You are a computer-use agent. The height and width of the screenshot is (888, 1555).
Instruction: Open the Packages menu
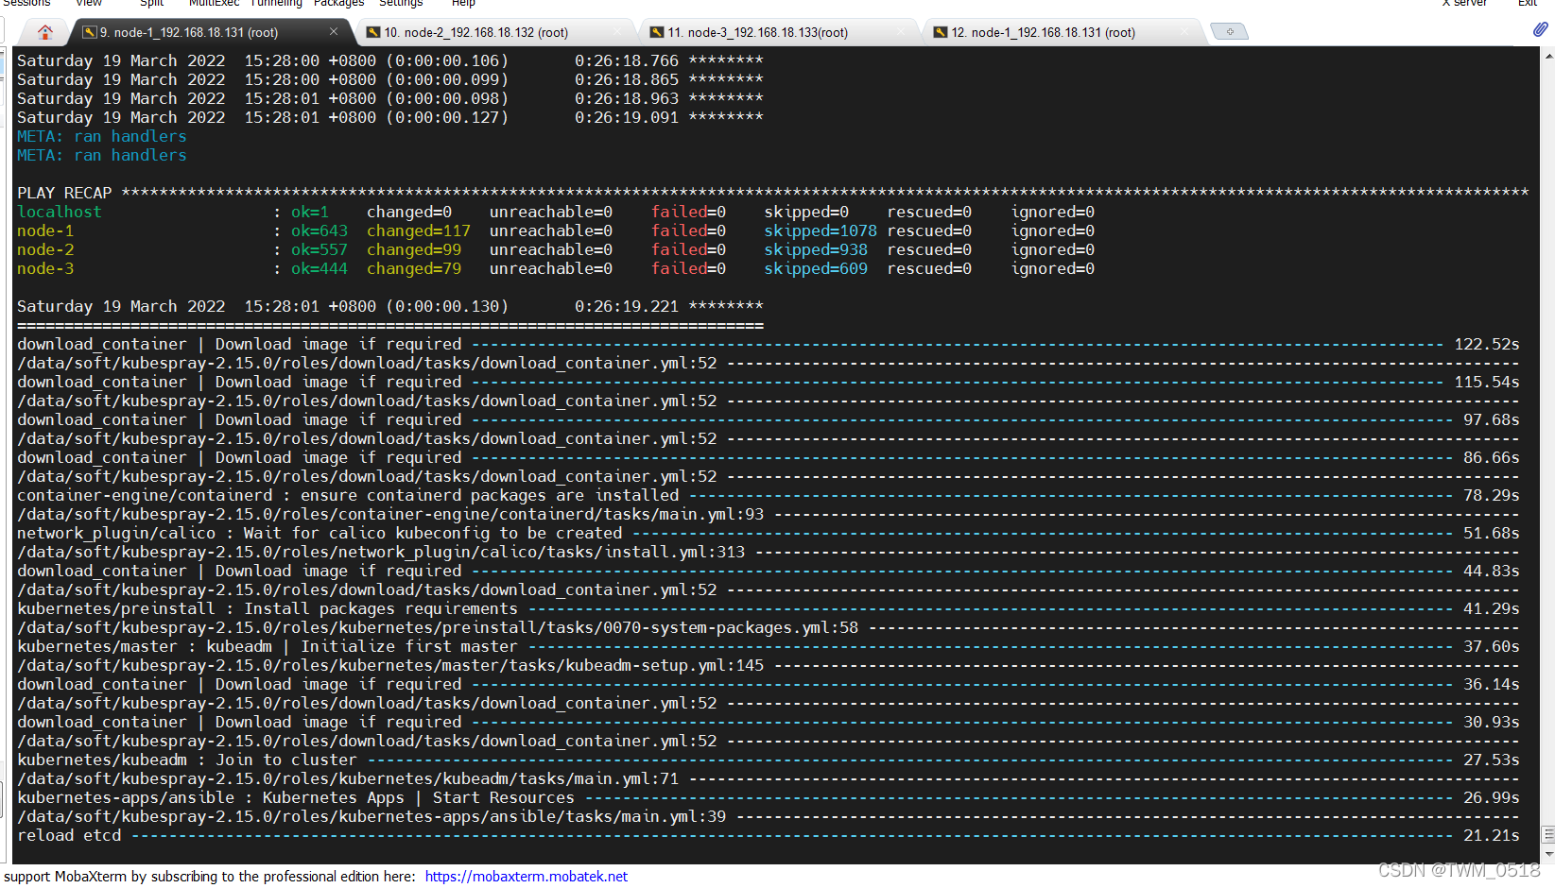(x=338, y=4)
